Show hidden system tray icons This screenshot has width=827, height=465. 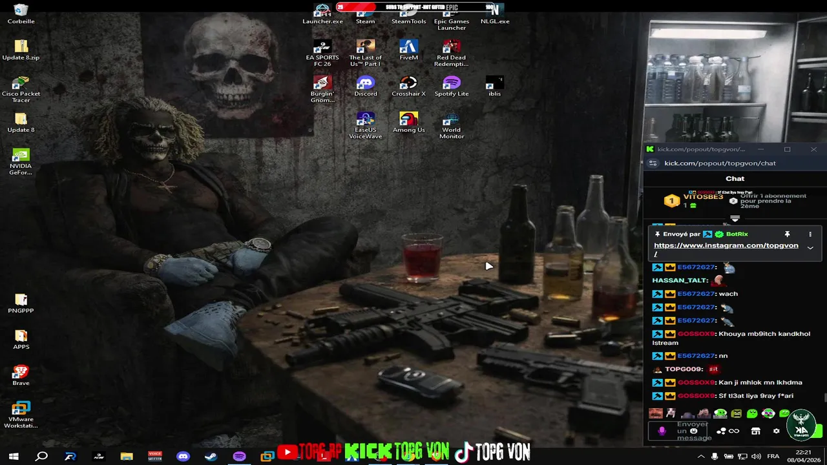[x=701, y=457]
